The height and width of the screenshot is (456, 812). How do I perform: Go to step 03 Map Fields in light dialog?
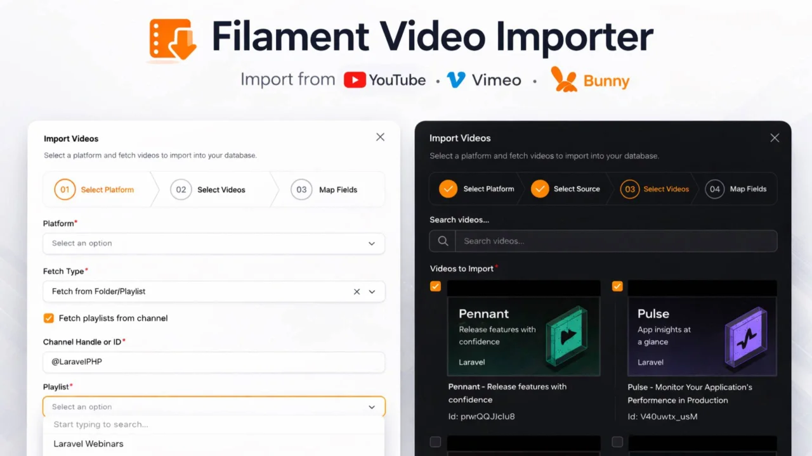coord(324,189)
